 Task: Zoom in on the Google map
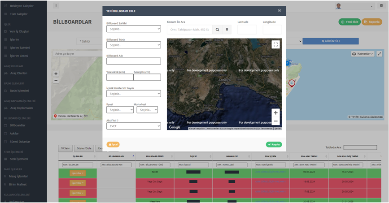click(x=275, y=113)
